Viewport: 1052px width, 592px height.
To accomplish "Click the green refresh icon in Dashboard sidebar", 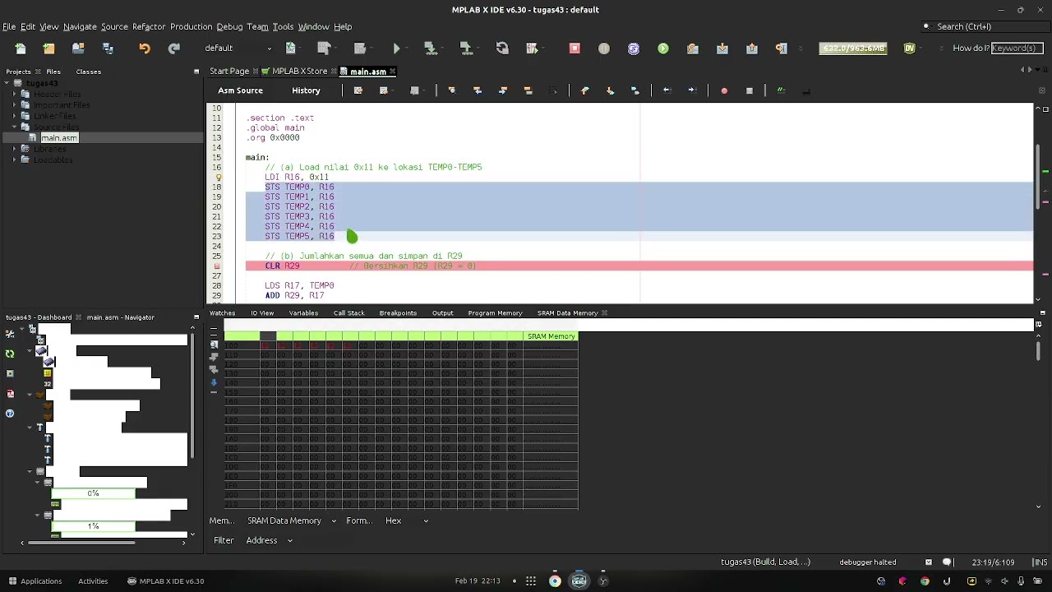I will tap(10, 354).
